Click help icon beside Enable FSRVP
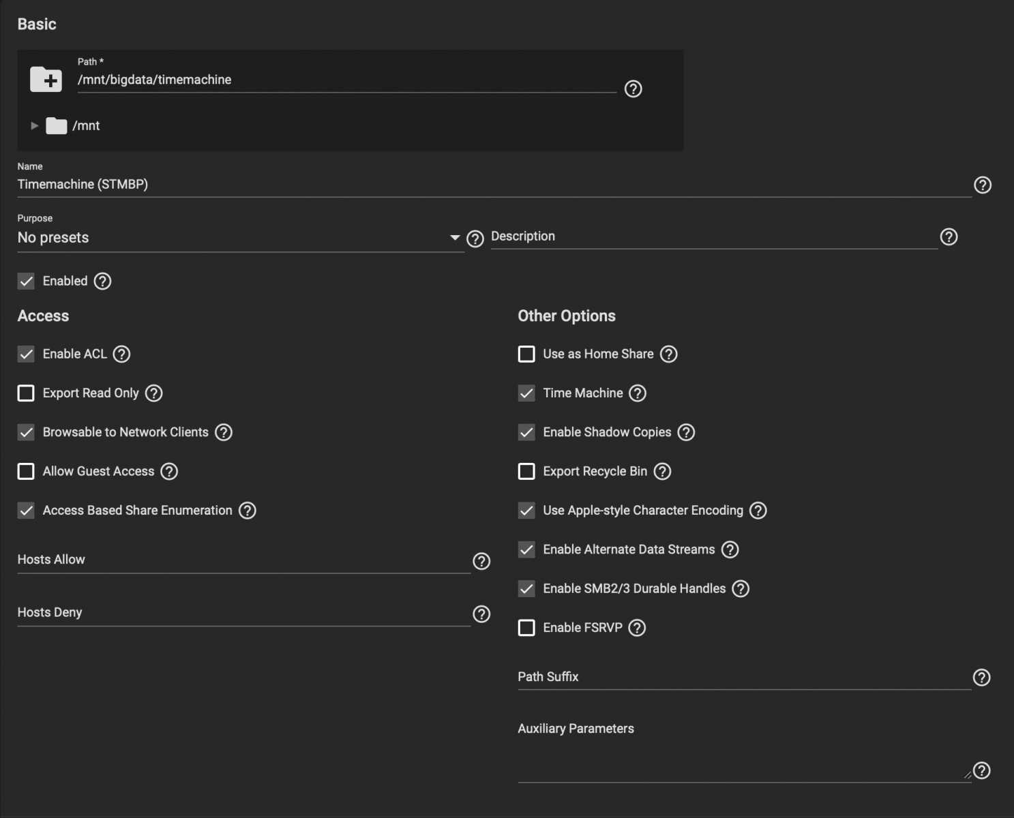This screenshot has width=1014, height=818. (x=636, y=628)
